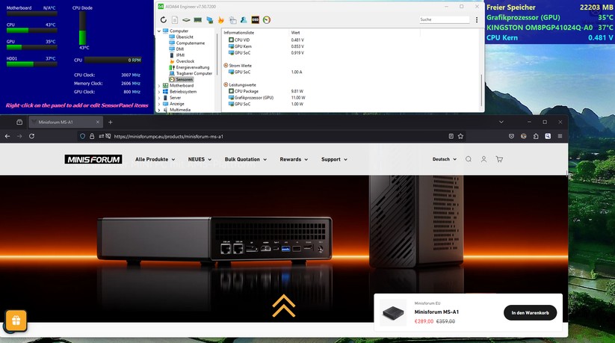Click the AIDA64 refresh toolbar icon
Screen dimensions: 615x343
[164, 19]
